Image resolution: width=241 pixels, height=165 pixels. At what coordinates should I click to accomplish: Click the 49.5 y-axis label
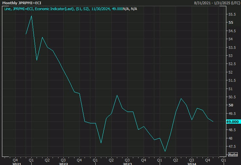tap(232, 114)
